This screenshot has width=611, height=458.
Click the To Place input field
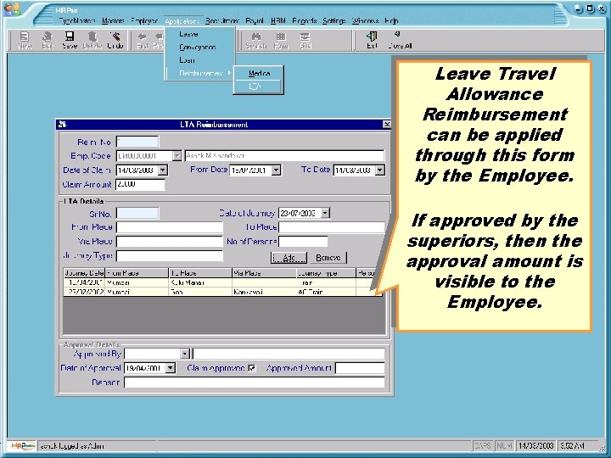point(332,227)
